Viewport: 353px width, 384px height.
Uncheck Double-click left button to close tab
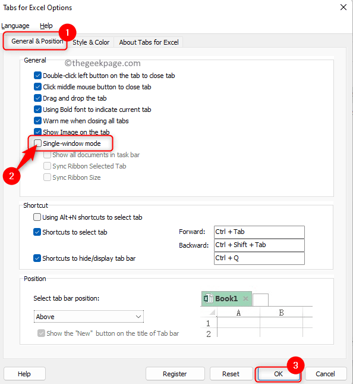click(37, 76)
